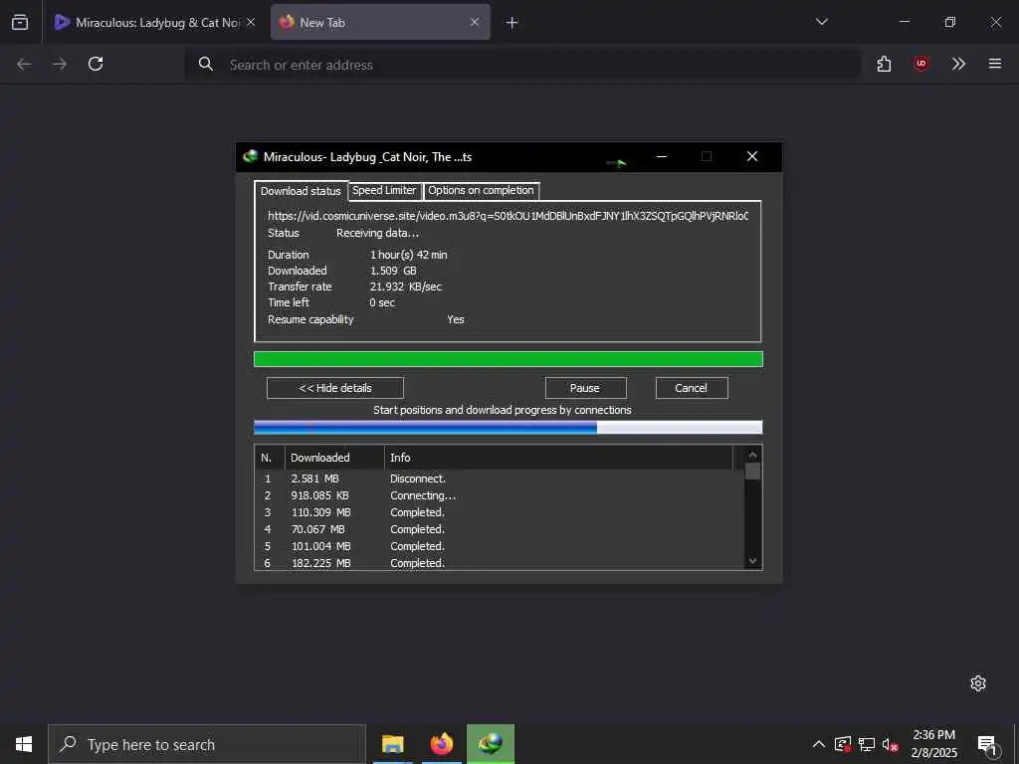Open the 2:36 PM clock and calendar

[933, 744]
